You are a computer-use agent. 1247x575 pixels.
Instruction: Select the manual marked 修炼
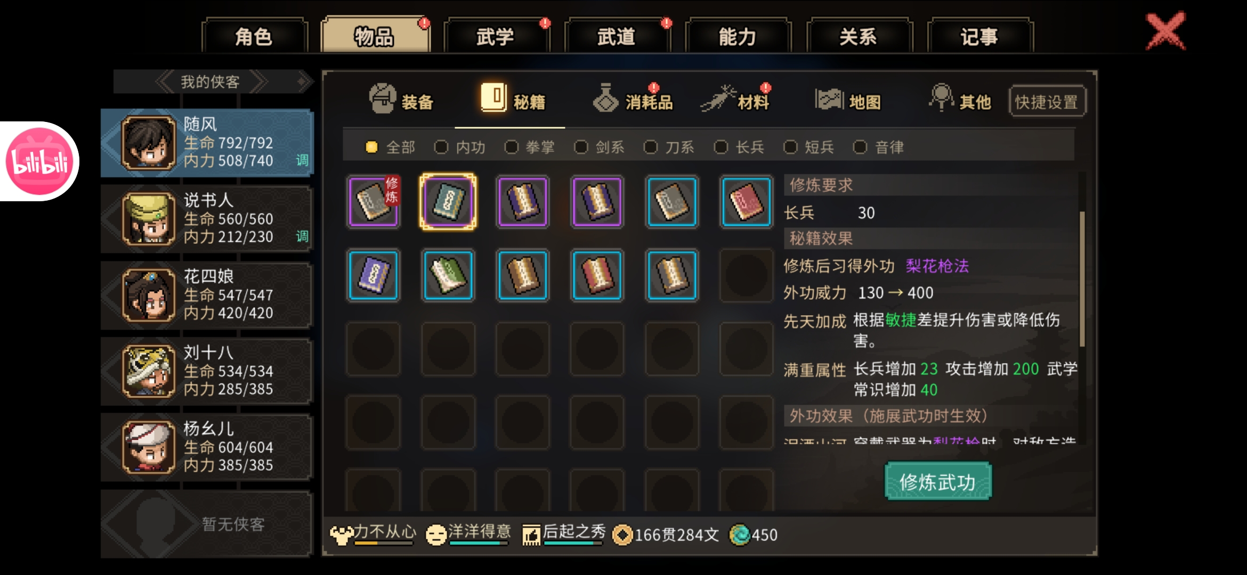click(374, 202)
